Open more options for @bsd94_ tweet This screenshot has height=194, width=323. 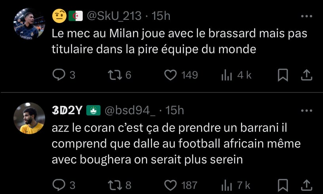pos(307,111)
